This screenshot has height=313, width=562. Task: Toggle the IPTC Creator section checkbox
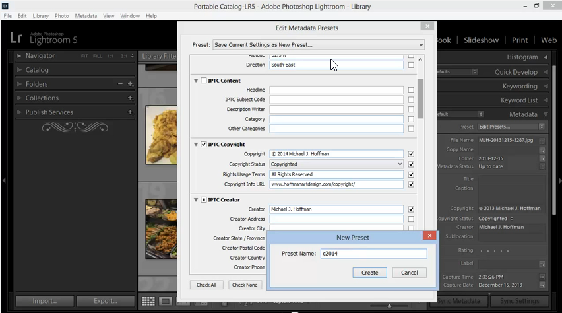coord(204,199)
